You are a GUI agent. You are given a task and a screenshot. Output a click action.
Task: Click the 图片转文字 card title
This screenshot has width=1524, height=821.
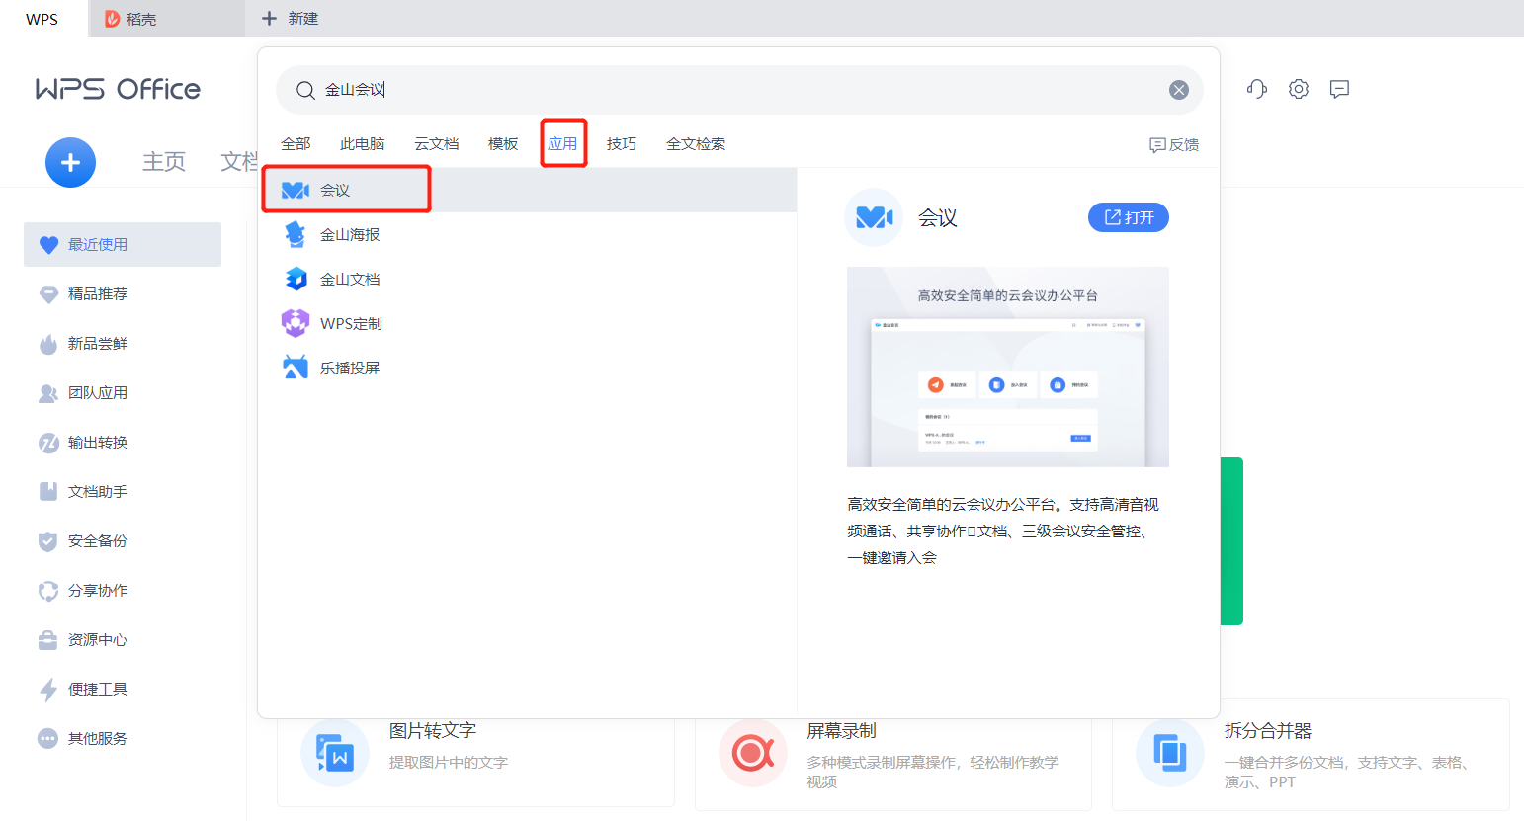[x=433, y=731]
